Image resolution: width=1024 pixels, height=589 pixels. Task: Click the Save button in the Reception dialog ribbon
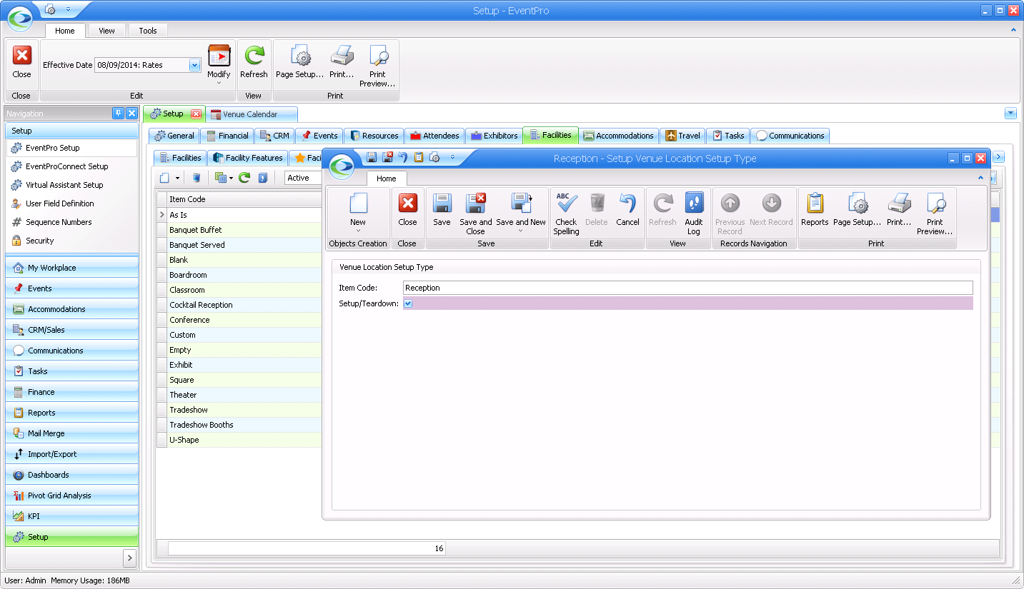(x=442, y=211)
